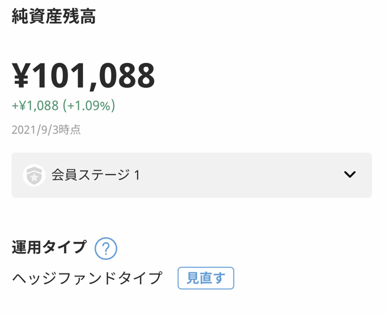
Task: Click the 運用タイプ section label
Action: 49,248
